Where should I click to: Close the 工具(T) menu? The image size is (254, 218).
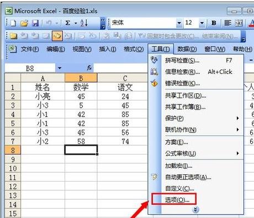pyautogui.click(x=161, y=49)
